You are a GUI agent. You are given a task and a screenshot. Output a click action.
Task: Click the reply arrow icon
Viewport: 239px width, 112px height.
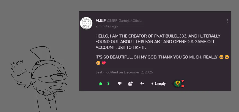[x=142, y=83]
